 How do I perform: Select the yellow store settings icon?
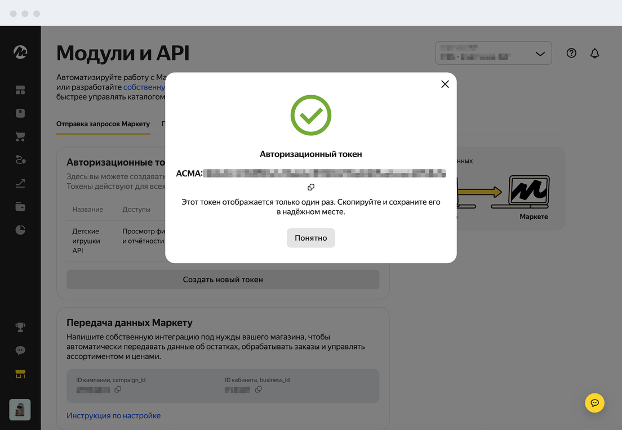click(x=20, y=374)
